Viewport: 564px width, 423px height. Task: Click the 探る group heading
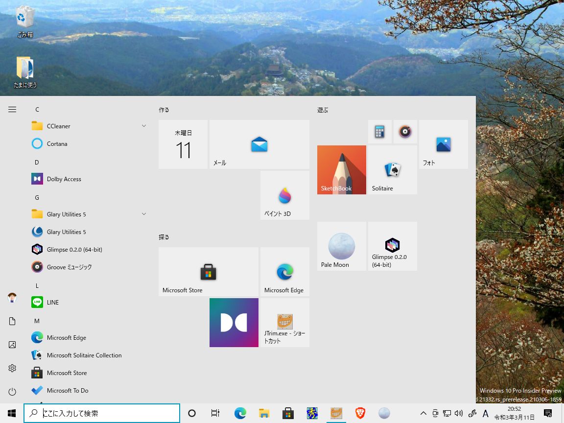(164, 237)
